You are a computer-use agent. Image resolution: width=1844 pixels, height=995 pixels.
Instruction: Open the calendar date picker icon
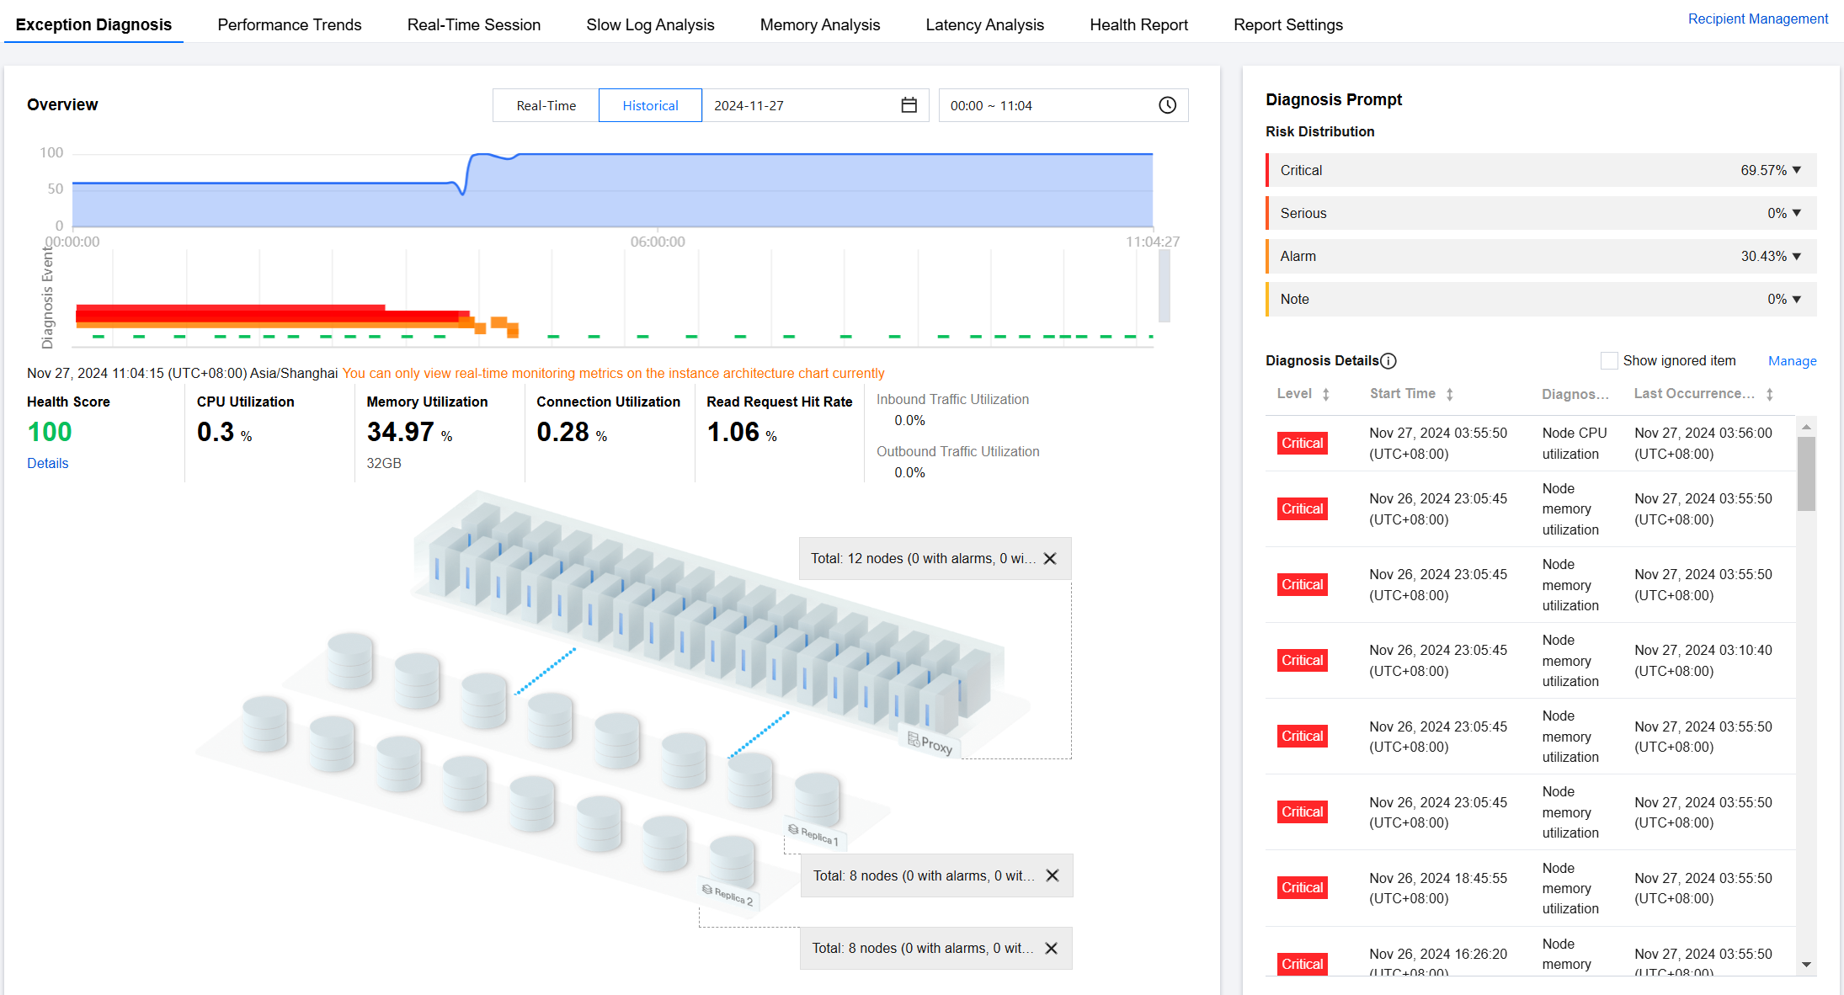point(909,105)
